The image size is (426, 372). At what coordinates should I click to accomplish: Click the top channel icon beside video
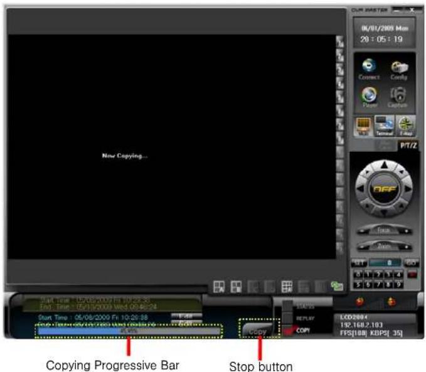point(340,41)
